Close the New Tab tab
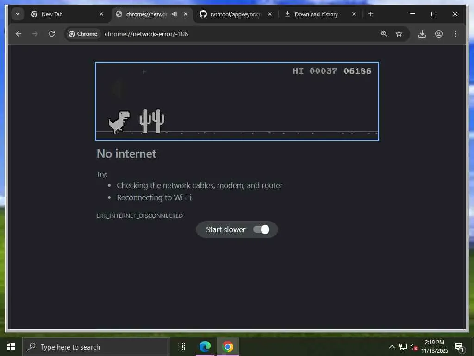This screenshot has width=474, height=356. [101, 14]
